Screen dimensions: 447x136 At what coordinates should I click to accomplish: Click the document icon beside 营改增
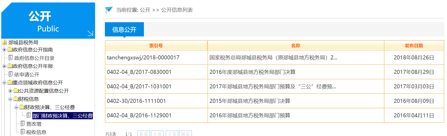pyautogui.click(x=23, y=124)
